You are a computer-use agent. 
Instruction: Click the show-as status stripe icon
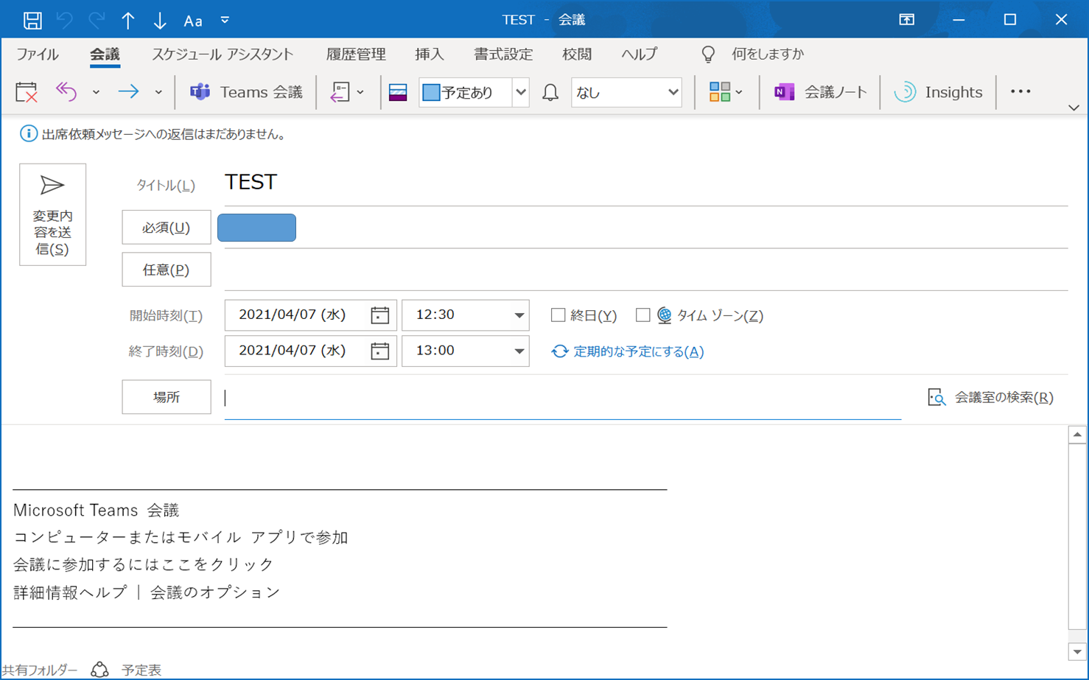click(398, 92)
